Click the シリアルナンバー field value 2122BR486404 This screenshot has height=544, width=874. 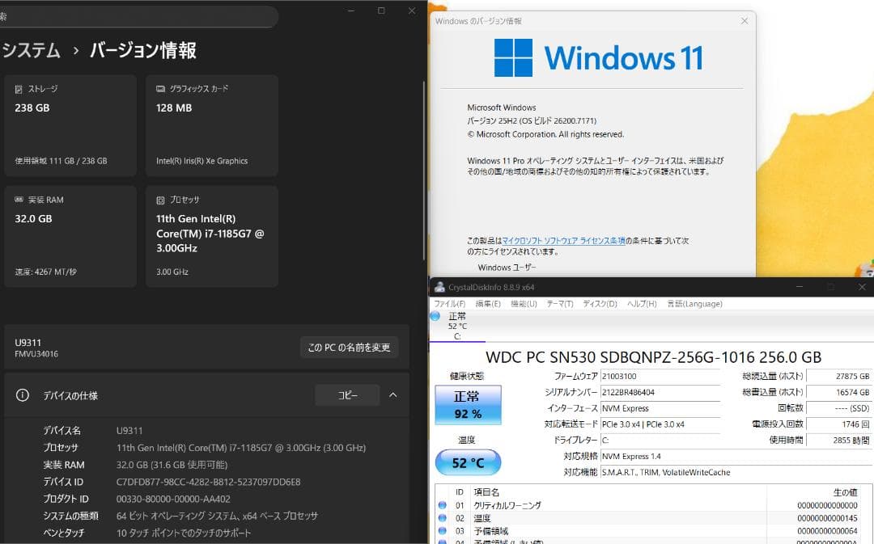pos(660,393)
